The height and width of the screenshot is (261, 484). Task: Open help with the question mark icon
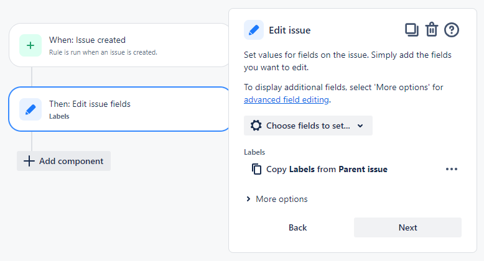pos(452,29)
